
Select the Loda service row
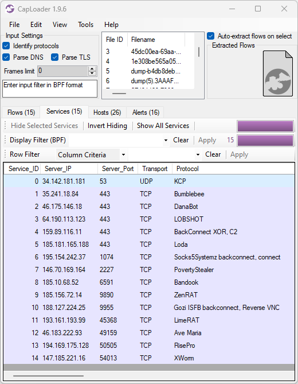click(149, 245)
